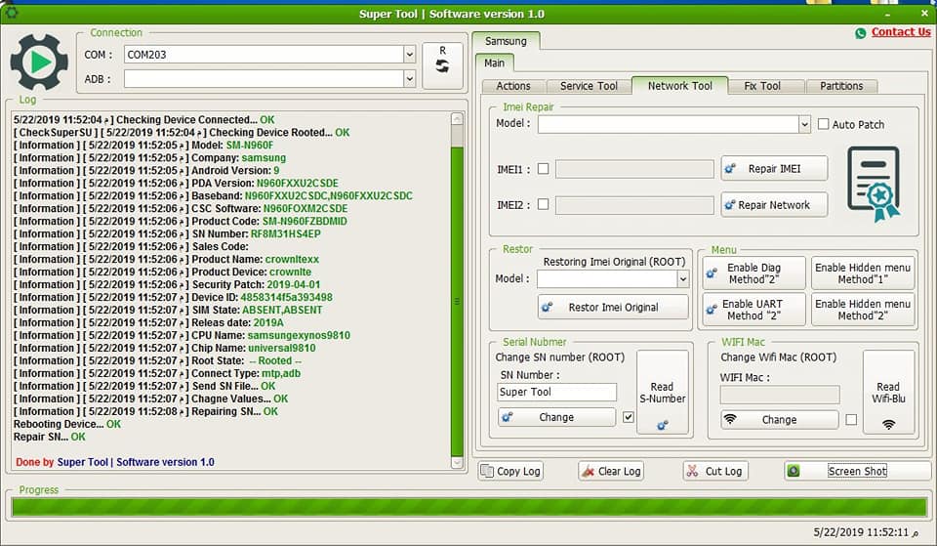Click the small gear icon top-left titlebar
Image resolution: width=937 pixels, height=546 pixels.
pyautogui.click(x=12, y=12)
